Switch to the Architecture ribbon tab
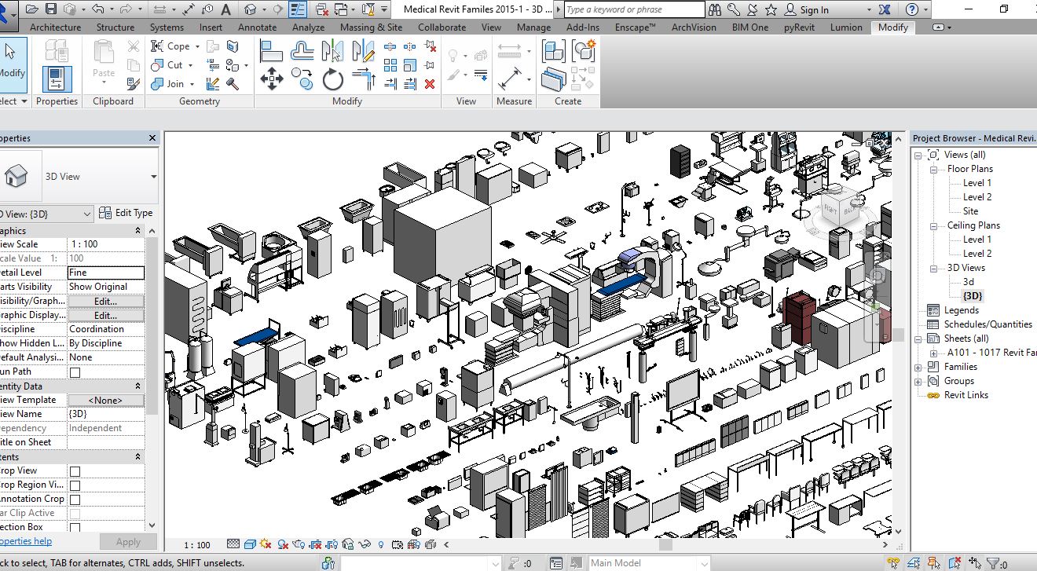 55,27
